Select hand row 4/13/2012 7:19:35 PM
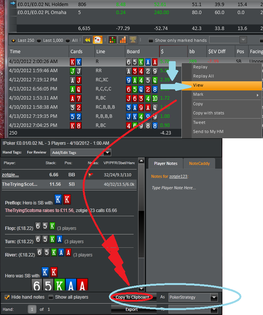The height and width of the screenshot is (315, 263). click(x=94, y=116)
